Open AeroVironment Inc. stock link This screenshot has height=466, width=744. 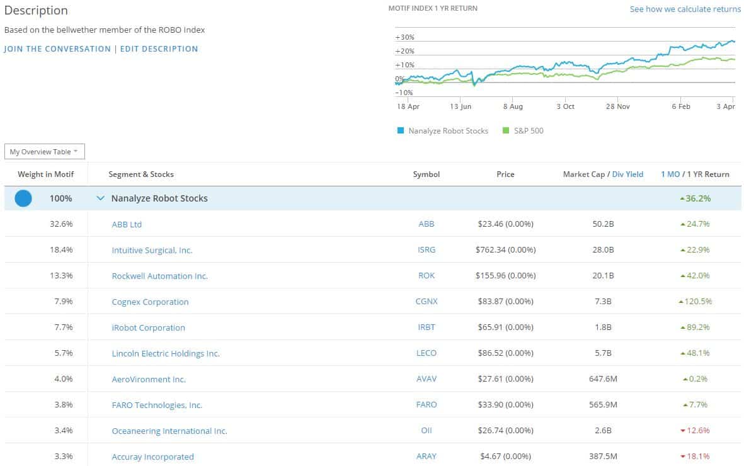pos(149,379)
